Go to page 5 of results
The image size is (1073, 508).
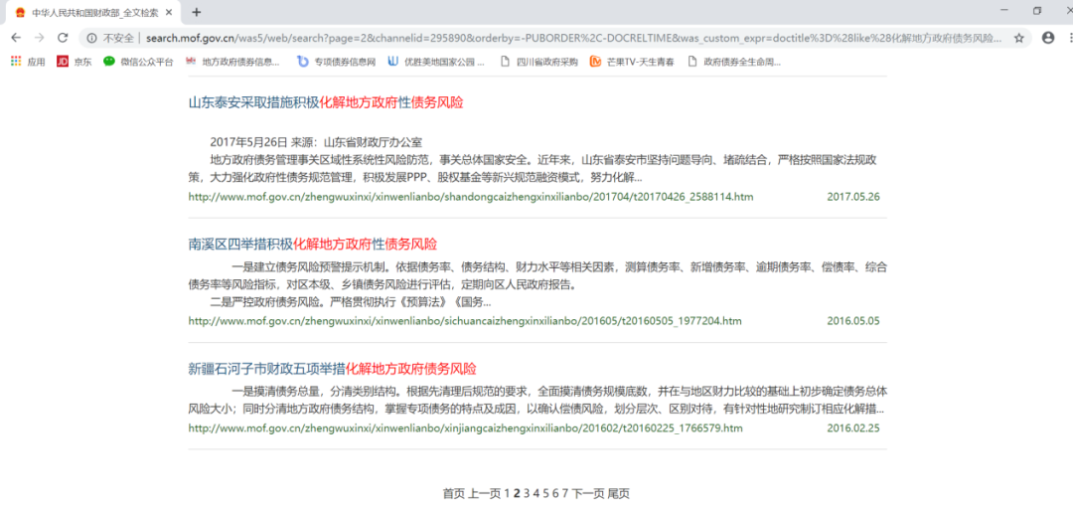(546, 493)
